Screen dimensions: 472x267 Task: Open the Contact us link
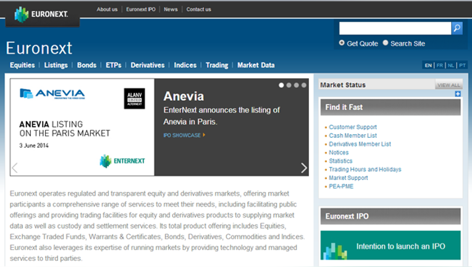[x=199, y=9]
